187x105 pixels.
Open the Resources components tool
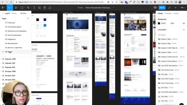click(x=39, y=8)
